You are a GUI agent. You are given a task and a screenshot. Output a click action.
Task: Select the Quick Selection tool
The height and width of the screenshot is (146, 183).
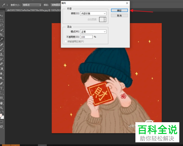[x=1, y=30]
